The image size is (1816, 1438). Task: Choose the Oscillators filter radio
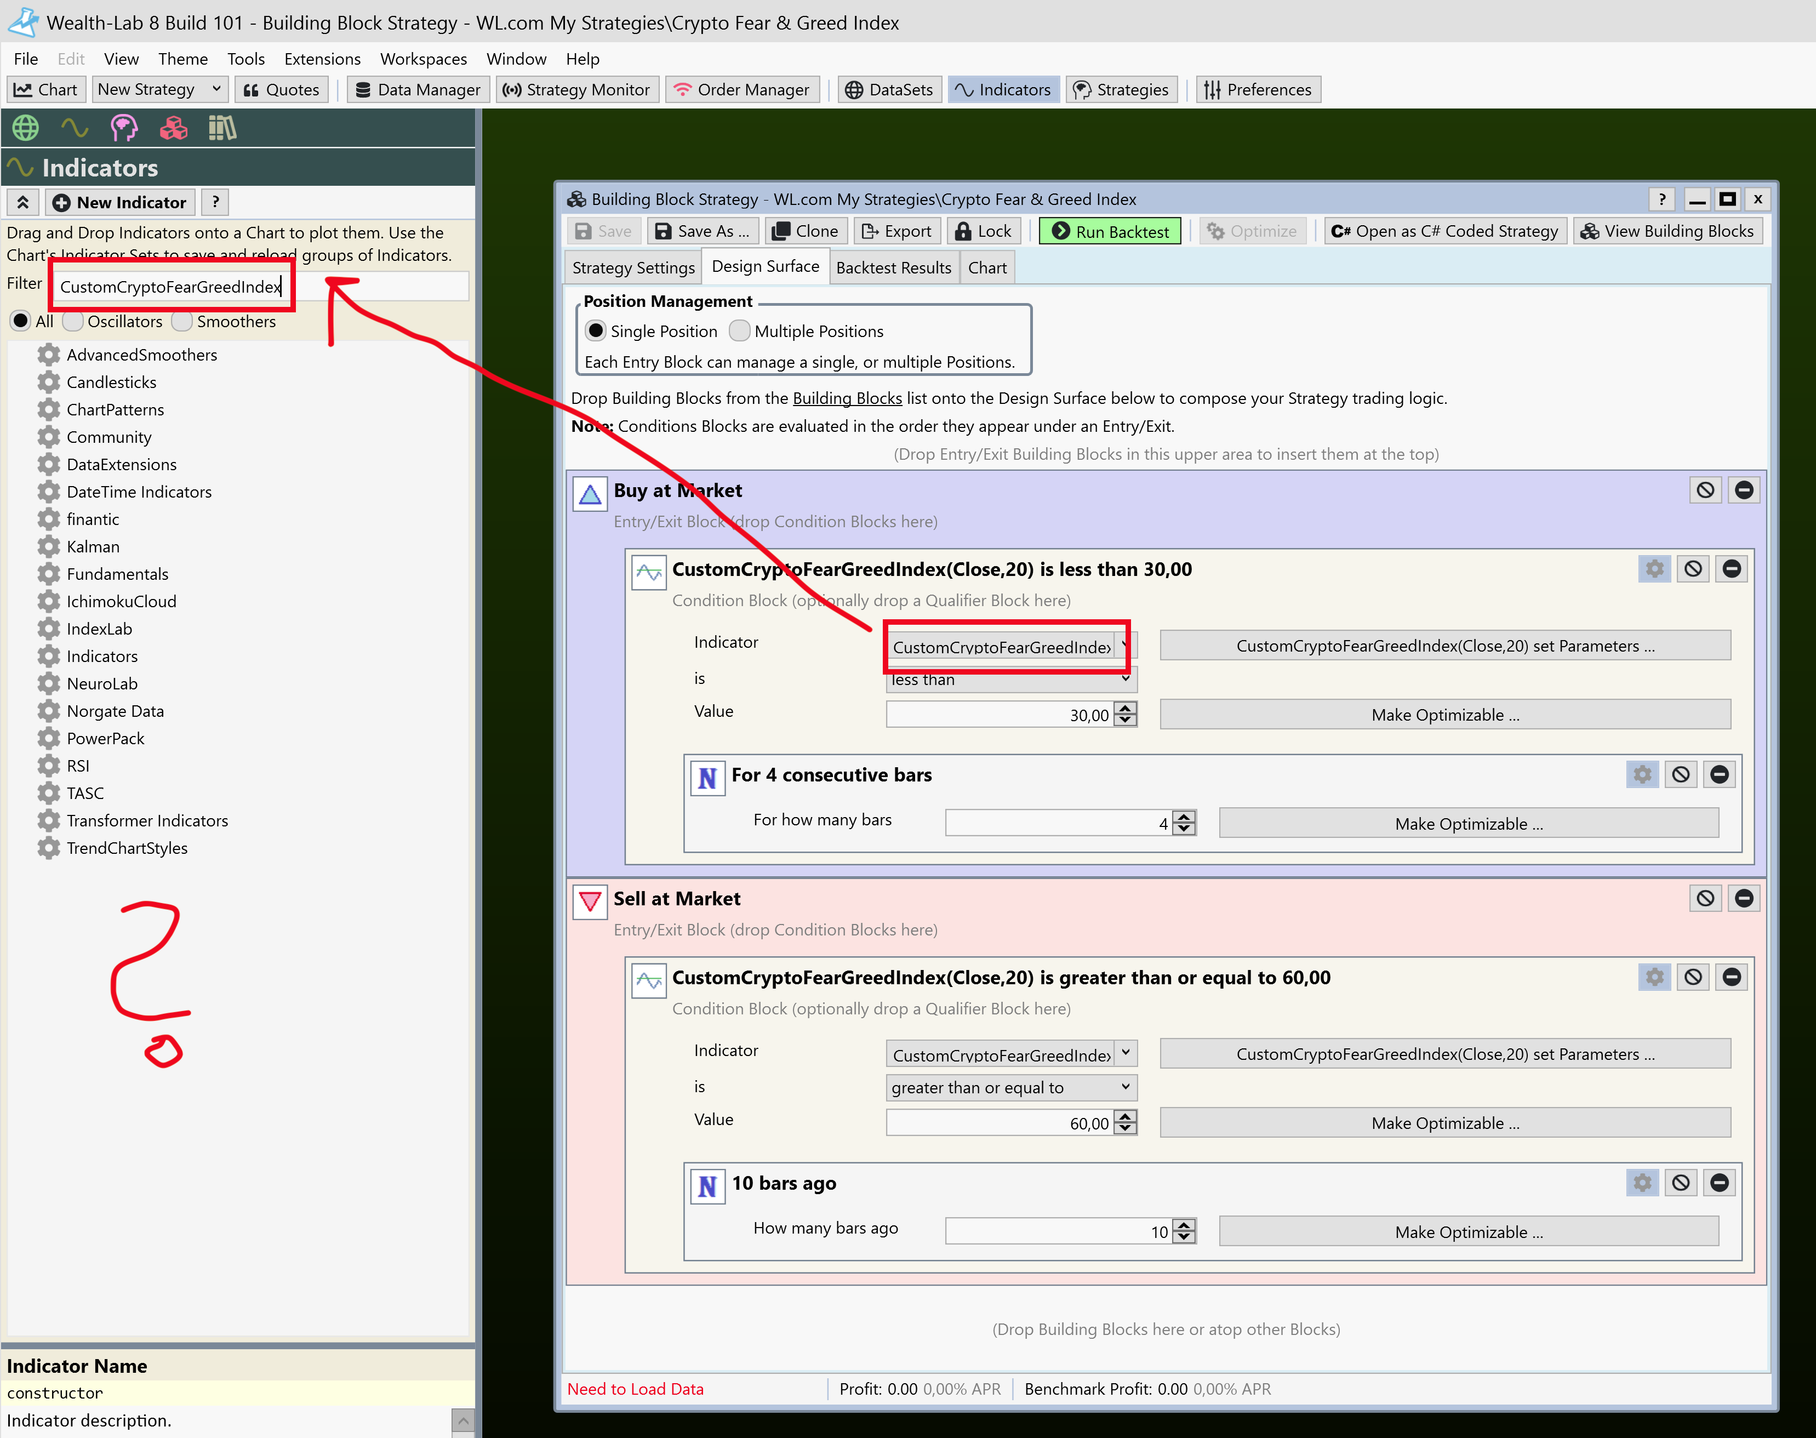click(x=73, y=322)
